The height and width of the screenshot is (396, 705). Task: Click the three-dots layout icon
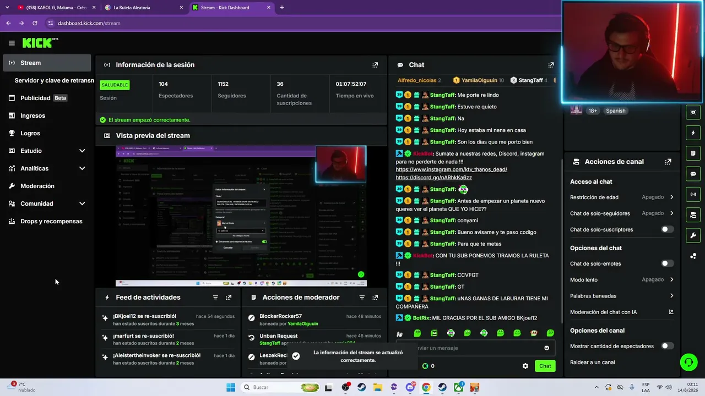point(693,256)
